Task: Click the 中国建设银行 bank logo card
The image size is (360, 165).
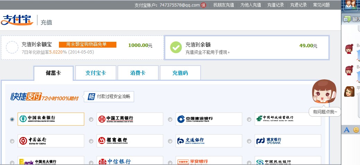Action: 209,119
